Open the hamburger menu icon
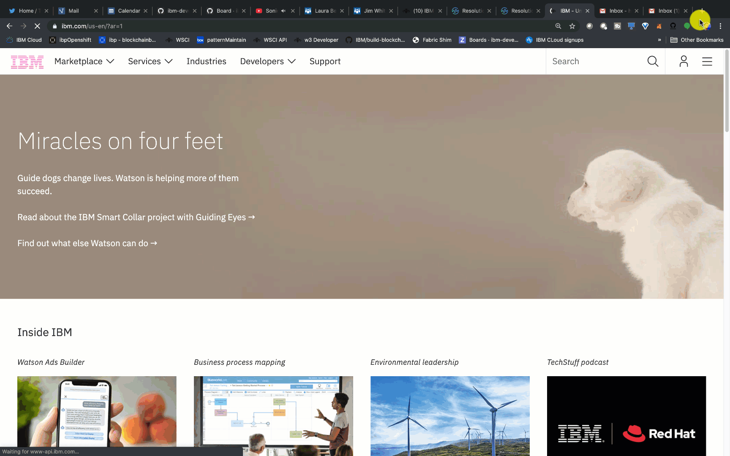The height and width of the screenshot is (456, 730). [707, 62]
